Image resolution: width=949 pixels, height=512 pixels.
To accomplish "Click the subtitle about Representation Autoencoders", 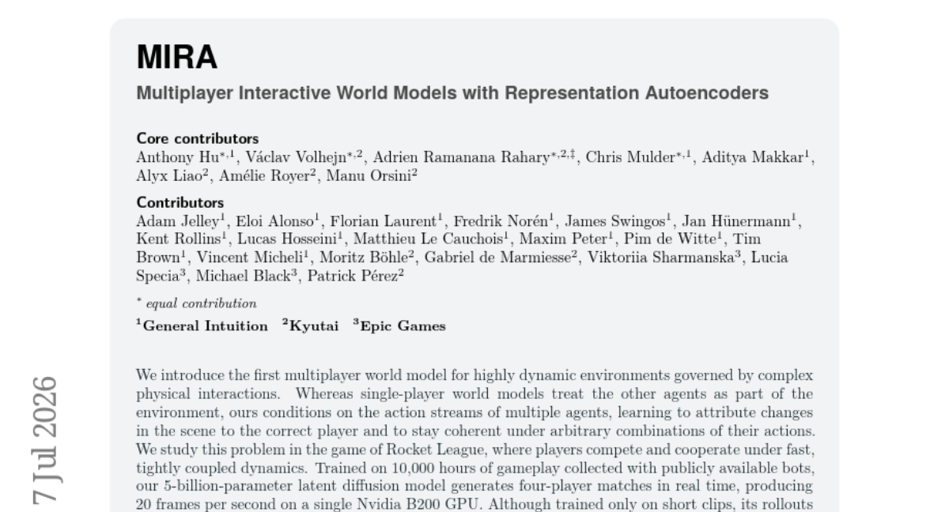I will [x=452, y=93].
